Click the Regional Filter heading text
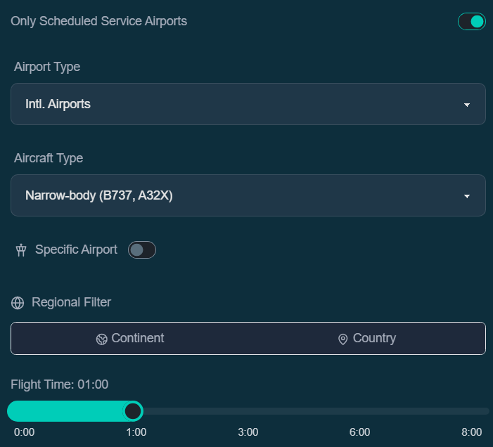Viewport: 493px width, 447px height. point(71,302)
